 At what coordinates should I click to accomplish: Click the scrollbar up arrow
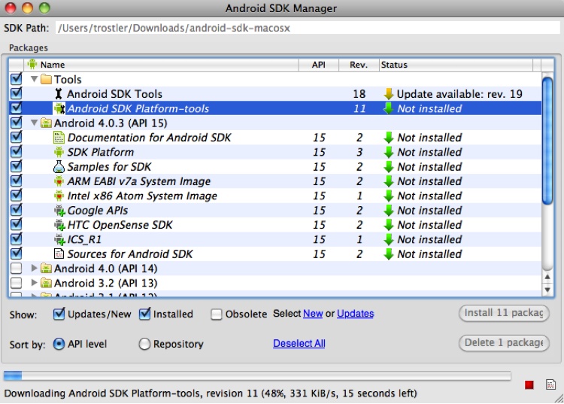(x=547, y=277)
